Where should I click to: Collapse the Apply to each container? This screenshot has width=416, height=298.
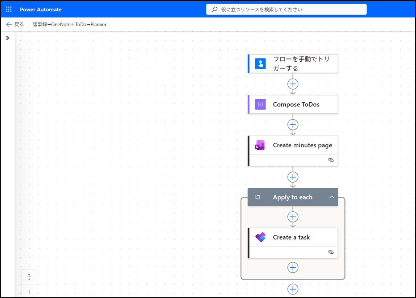[x=332, y=197]
